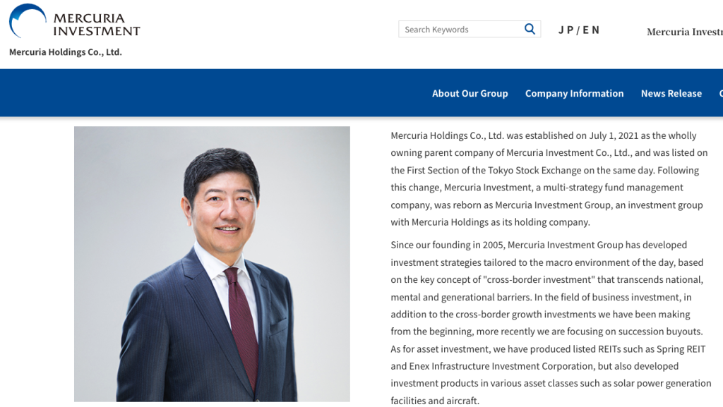This screenshot has width=723, height=407.
Task: Switch language to JP
Action: [x=566, y=30]
